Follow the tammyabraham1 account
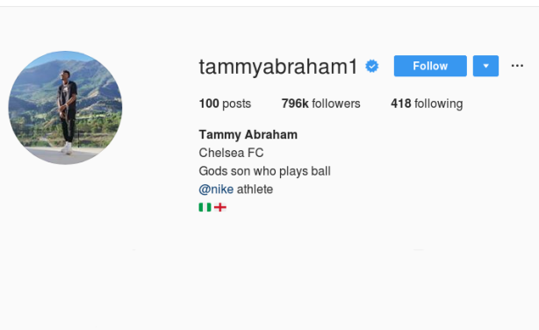This screenshot has height=330, width=539. (430, 66)
